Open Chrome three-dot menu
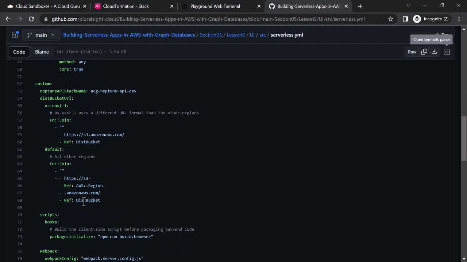 click(x=459, y=19)
